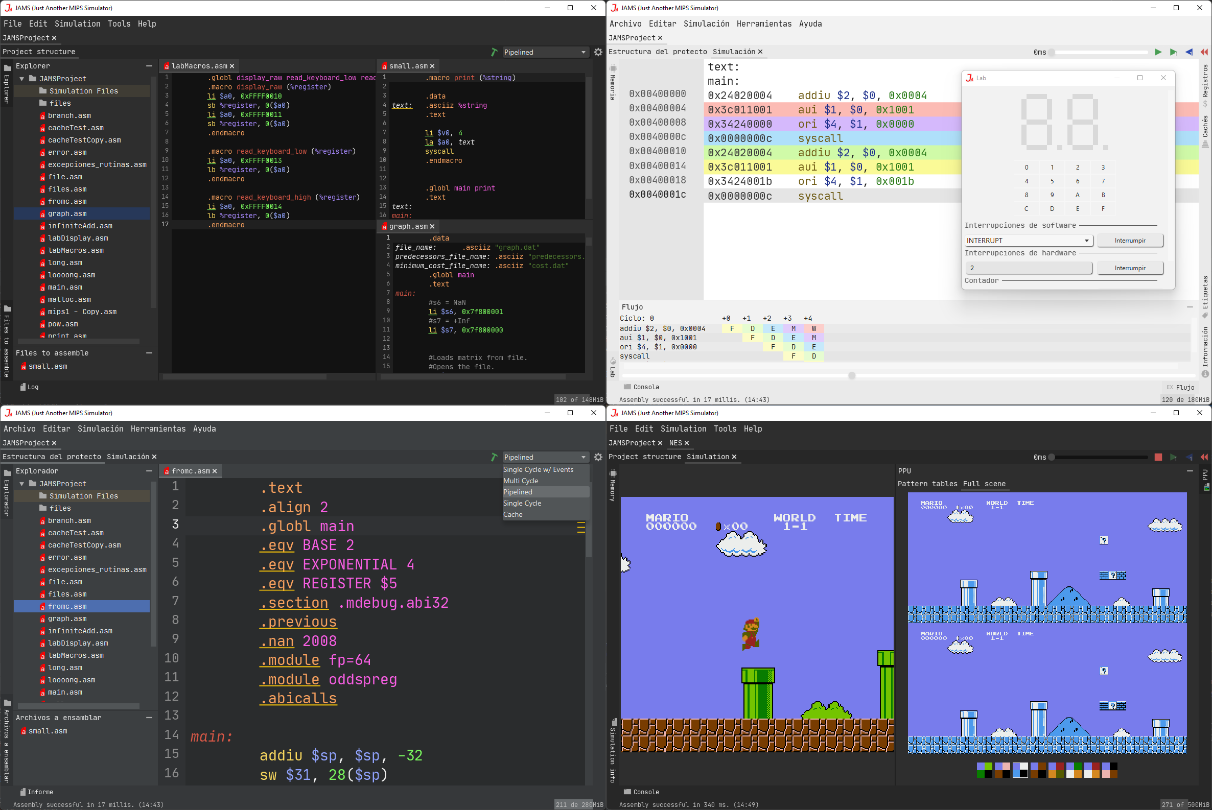This screenshot has width=1212, height=810.
Task: Switch to the Pattern tables tab
Action: pos(927,484)
